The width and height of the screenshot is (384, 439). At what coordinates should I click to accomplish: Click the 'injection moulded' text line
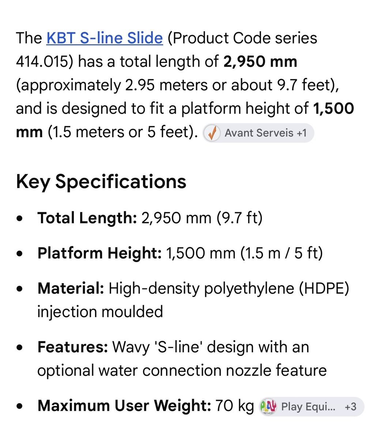pyautogui.click(x=100, y=312)
